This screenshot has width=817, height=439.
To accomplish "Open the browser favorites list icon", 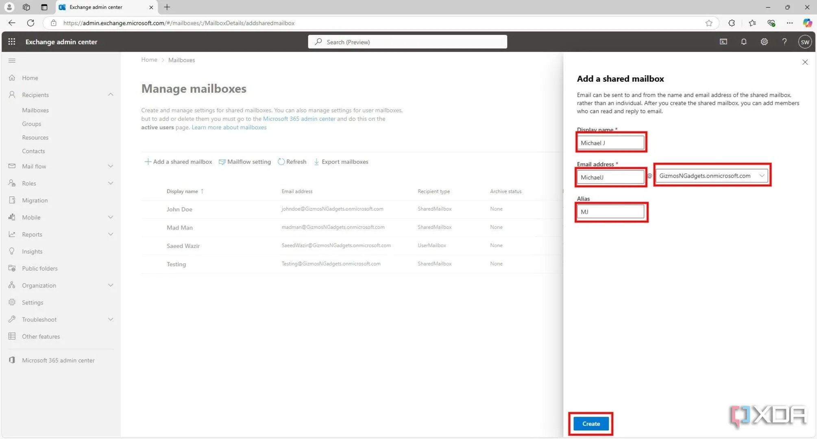I will (x=752, y=23).
